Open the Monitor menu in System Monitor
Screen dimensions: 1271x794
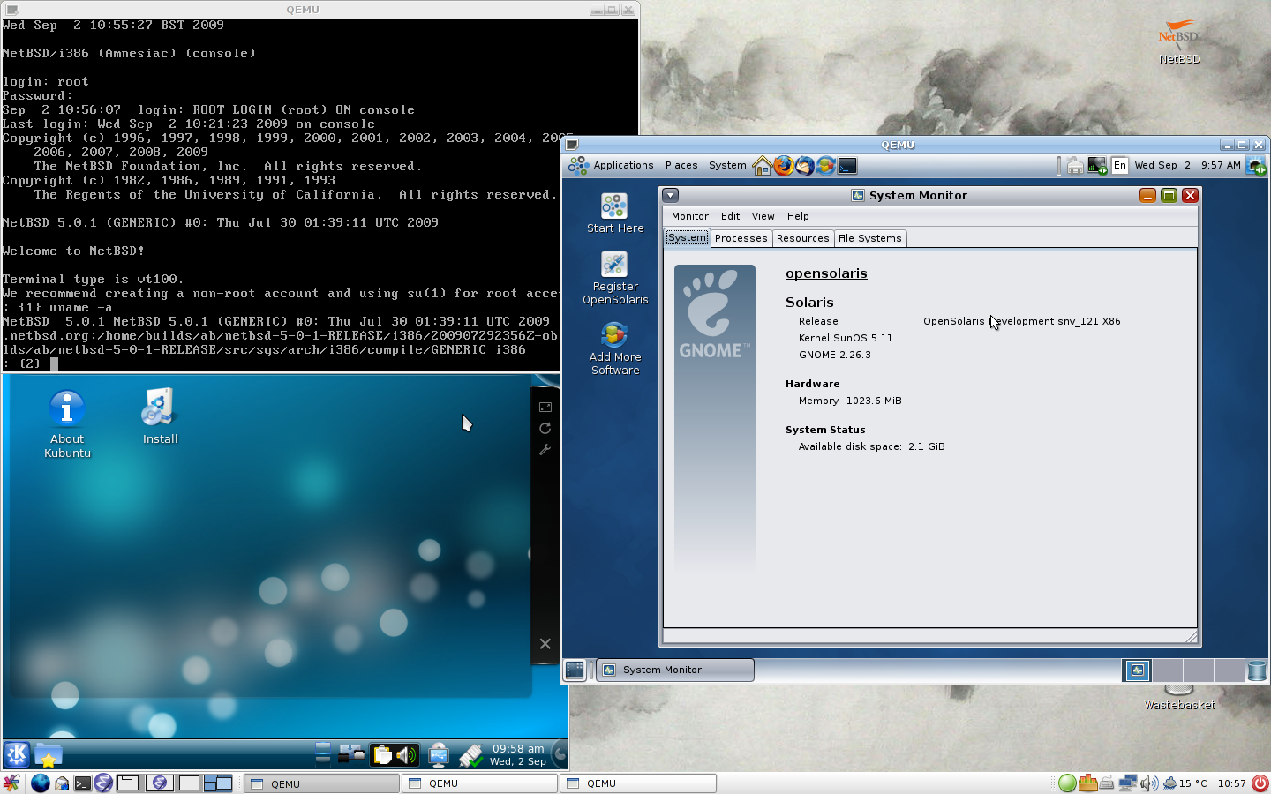pyautogui.click(x=689, y=216)
